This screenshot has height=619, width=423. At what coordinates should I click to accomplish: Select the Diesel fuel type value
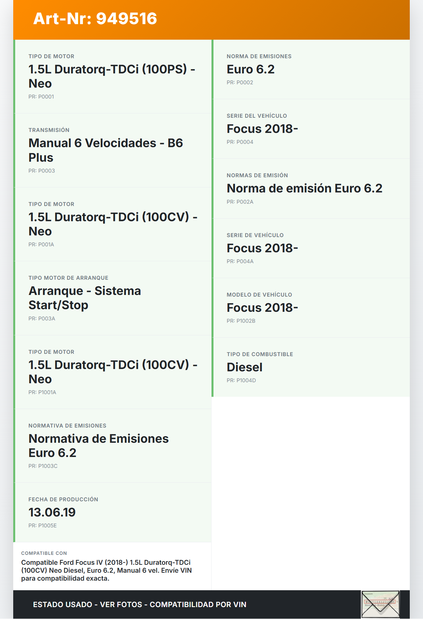[245, 367]
